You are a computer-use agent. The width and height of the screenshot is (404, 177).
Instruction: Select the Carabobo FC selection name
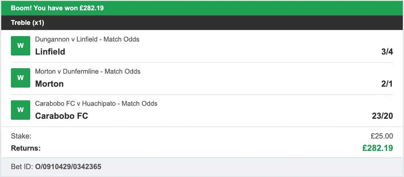click(x=61, y=116)
